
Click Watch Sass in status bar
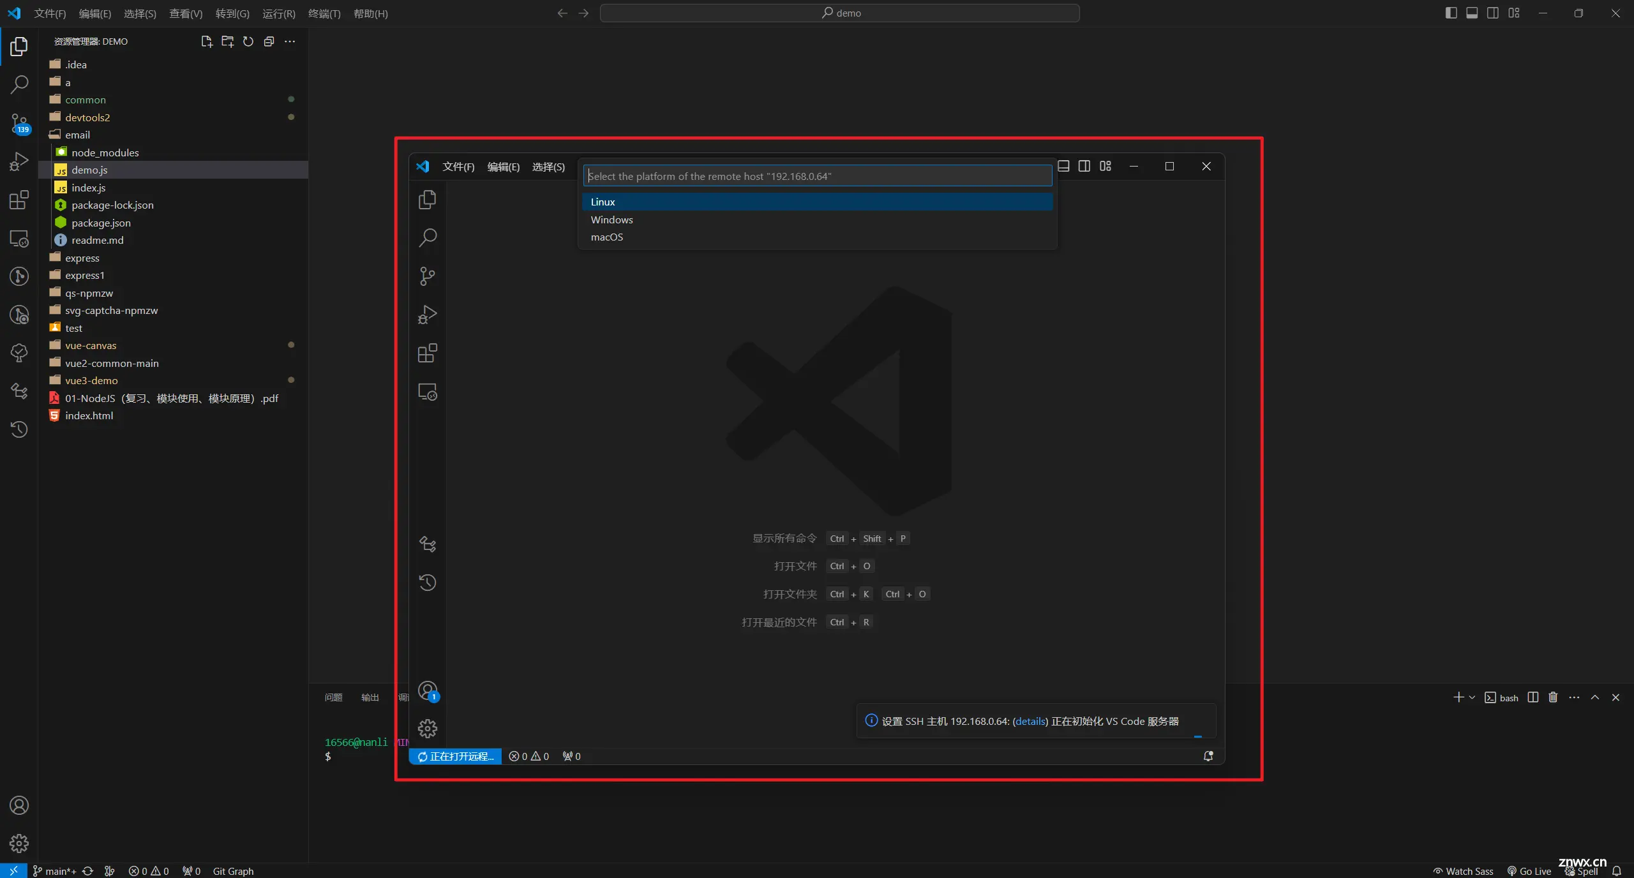click(x=1463, y=871)
